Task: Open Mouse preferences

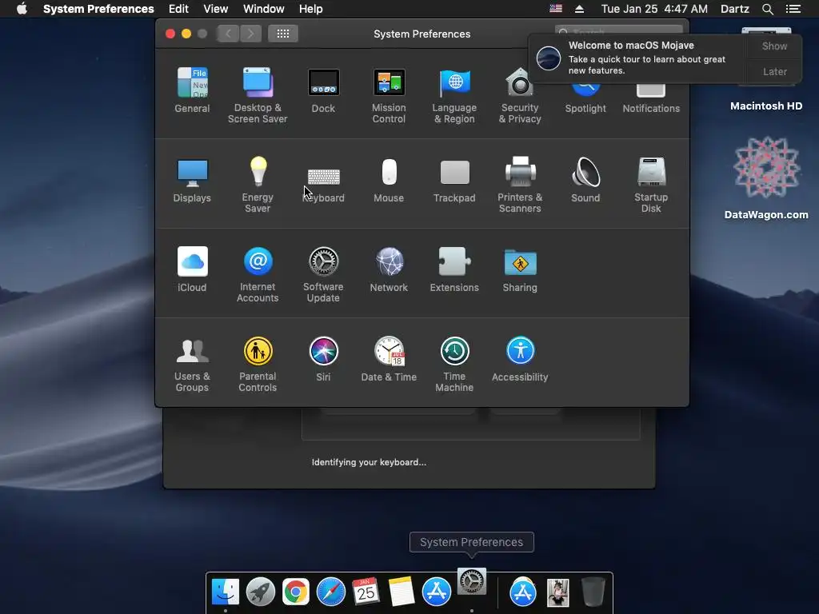Action: (x=389, y=180)
